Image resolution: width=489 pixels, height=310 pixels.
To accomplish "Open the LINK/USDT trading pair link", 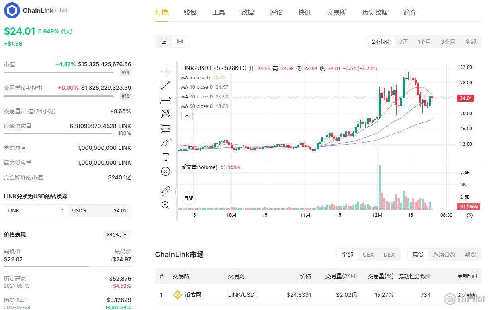I will pyautogui.click(x=243, y=295).
